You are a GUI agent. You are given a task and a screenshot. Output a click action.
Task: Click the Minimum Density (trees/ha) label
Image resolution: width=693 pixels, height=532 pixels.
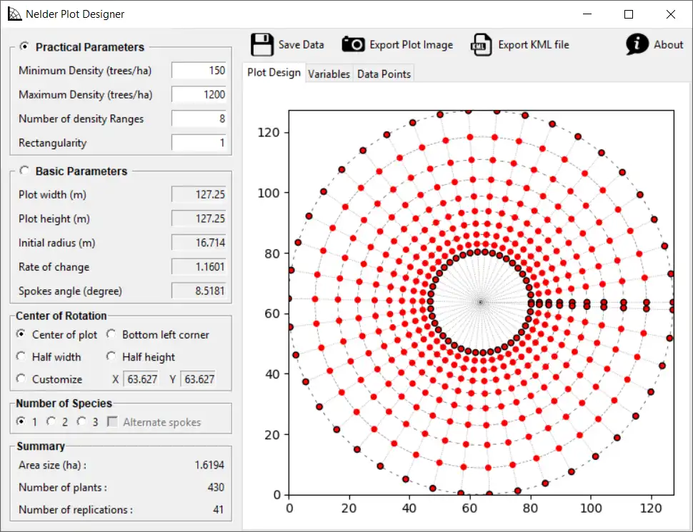pos(85,71)
